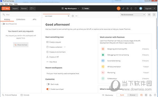Switch to Build mode

[x=122, y=95]
